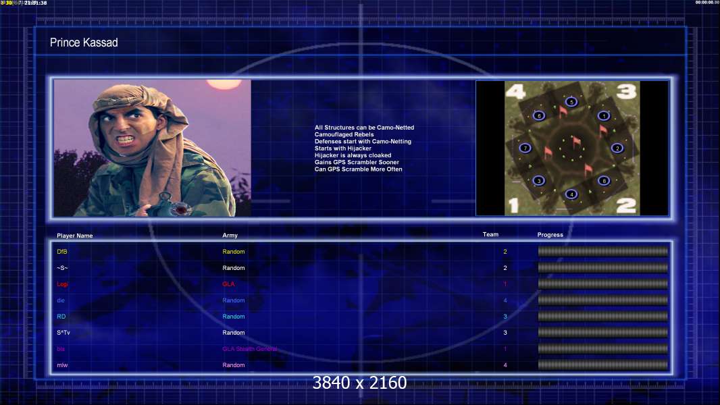
Task: Click 'Defenses start with Camo-Netting' line
Action: coord(363,141)
